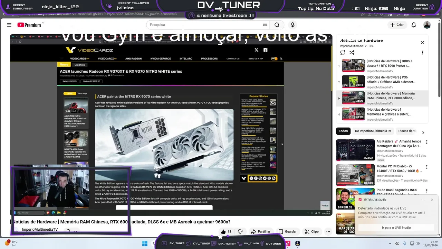Play playlist video Memórias e gráficas a subir
The height and width of the screenshot is (249, 442).
click(383, 114)
